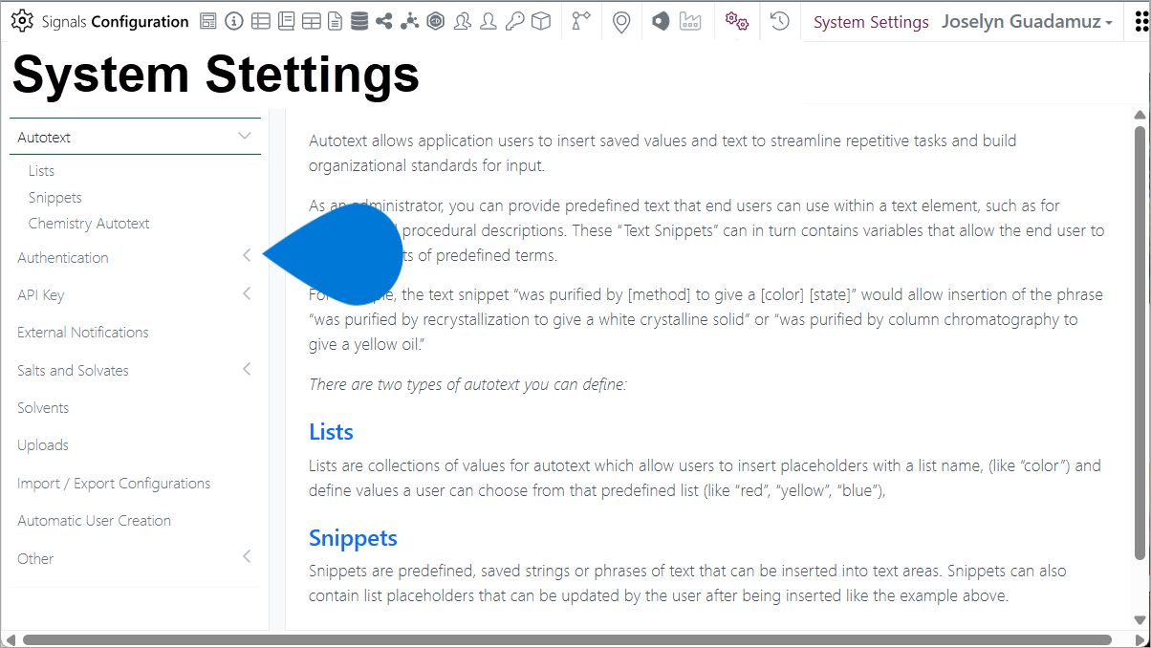Click the 3D cube icon
The image size is (1151, 648).
(541, 22)
